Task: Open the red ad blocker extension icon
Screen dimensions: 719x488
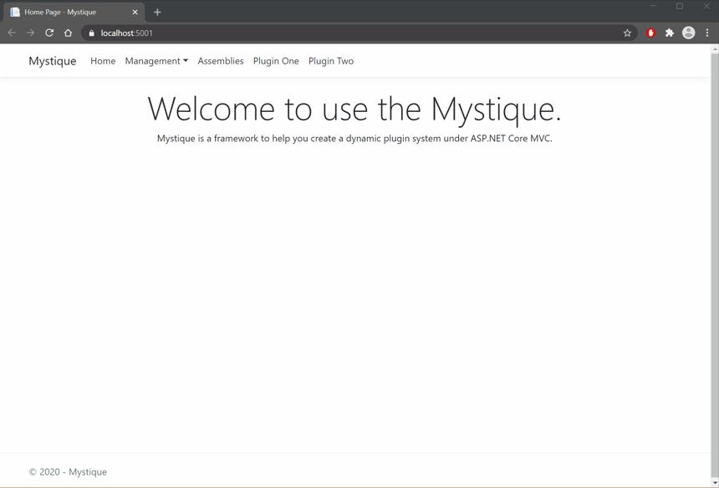Action: click(650, 33)
